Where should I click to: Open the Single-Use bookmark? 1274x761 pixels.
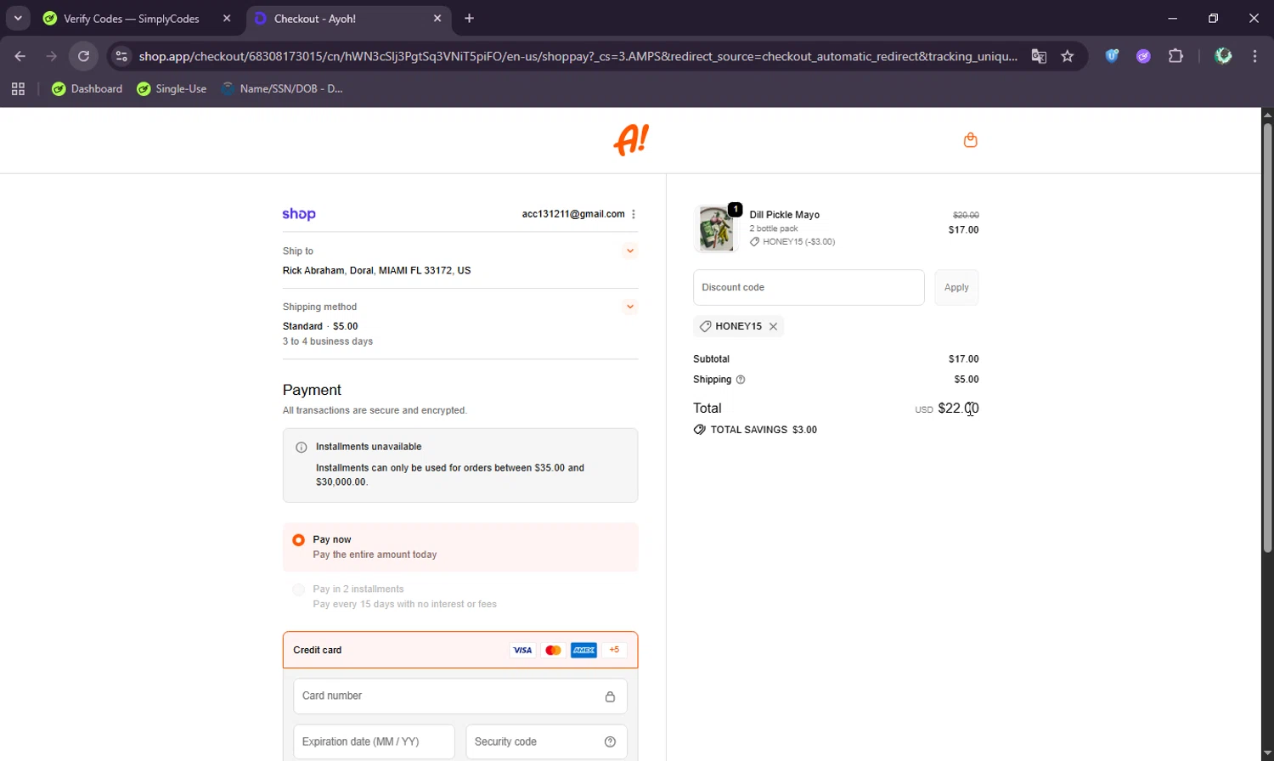point(172,88)
